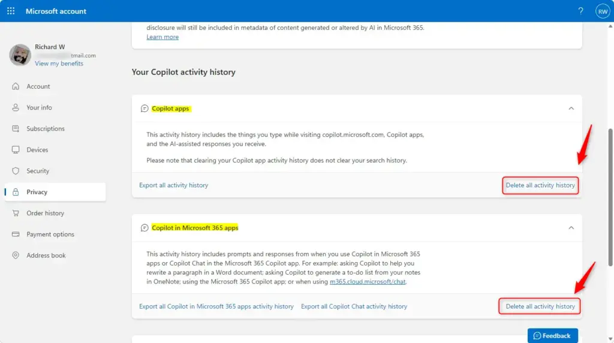Image resolution: width=614 pixels, height=343 pixels.
Task: Click the Learn more link
Action: coord(162,37)
